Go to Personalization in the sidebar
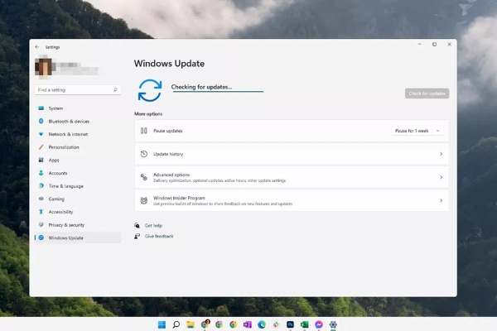This screenshot has width=497, height=331. tap(64, 146)
